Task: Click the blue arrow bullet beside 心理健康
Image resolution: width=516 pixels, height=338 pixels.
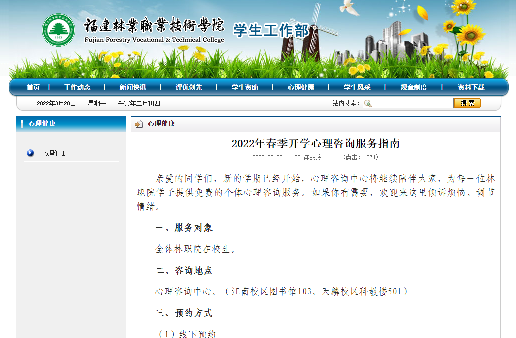Action: pyautogui.click(x=31, y=153)
